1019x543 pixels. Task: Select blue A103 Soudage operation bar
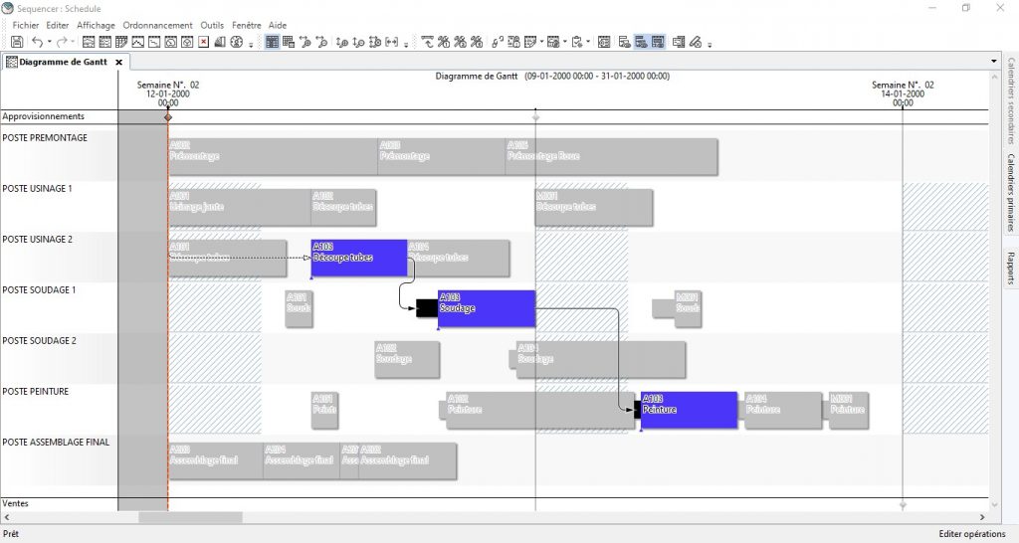click(487, 308)
